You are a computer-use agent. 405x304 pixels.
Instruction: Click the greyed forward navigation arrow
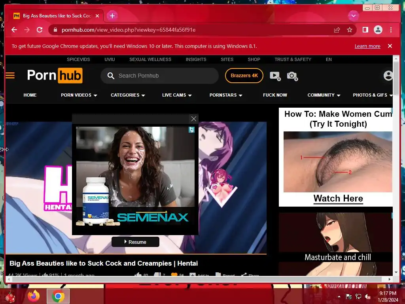27,30
